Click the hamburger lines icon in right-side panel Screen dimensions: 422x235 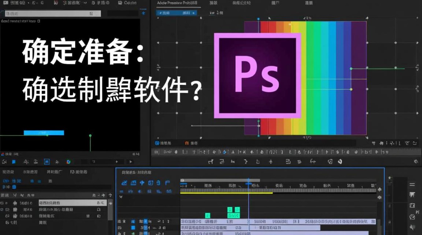(412, 185)
